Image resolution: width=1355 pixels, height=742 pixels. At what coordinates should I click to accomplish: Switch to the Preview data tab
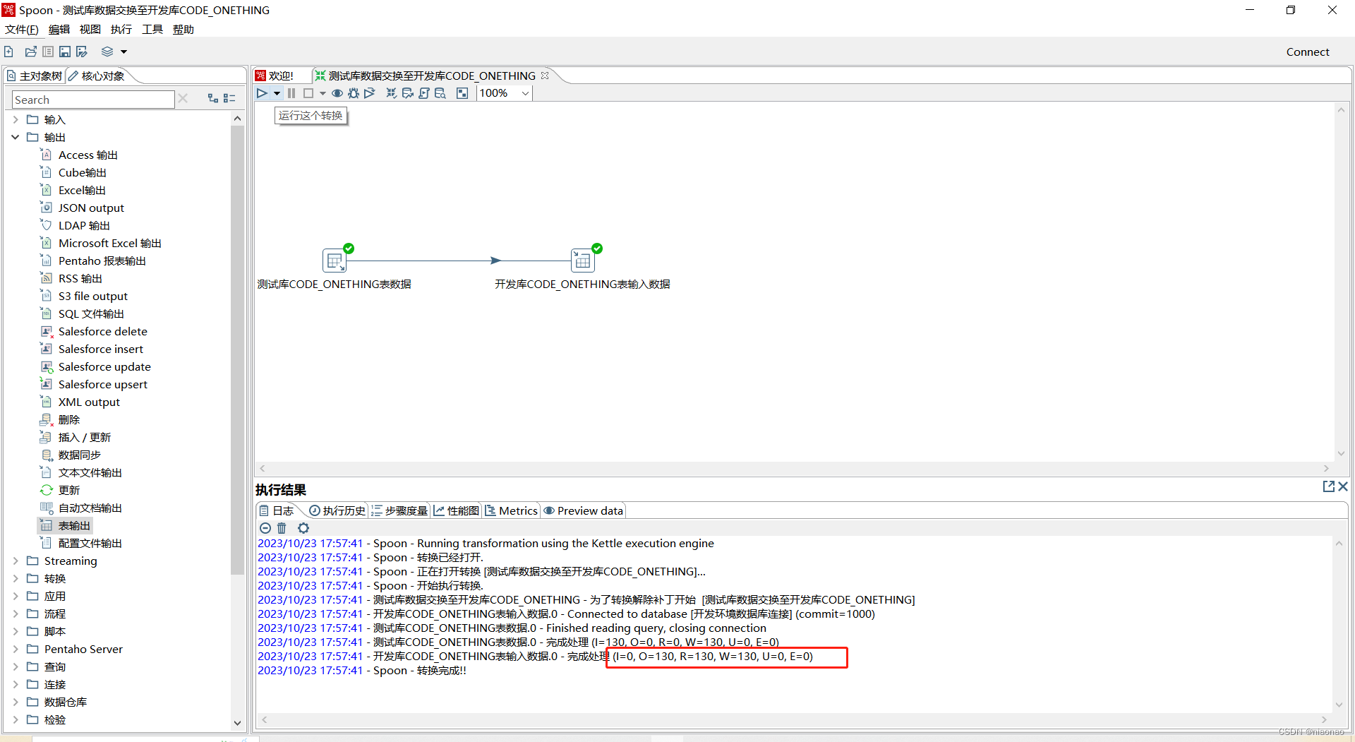(584, 510)
